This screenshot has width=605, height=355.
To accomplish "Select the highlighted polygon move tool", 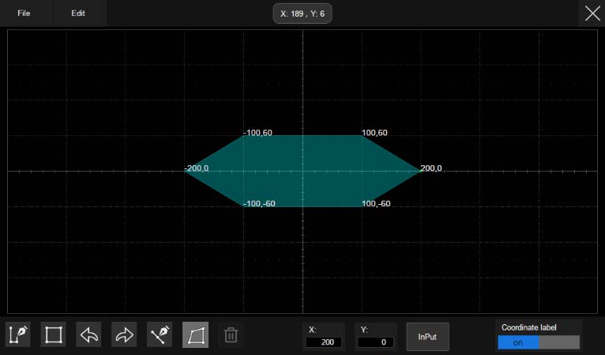I will pos(196,334).
